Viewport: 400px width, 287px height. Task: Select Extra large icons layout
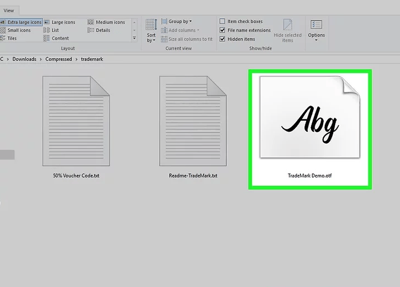(24, 22)
